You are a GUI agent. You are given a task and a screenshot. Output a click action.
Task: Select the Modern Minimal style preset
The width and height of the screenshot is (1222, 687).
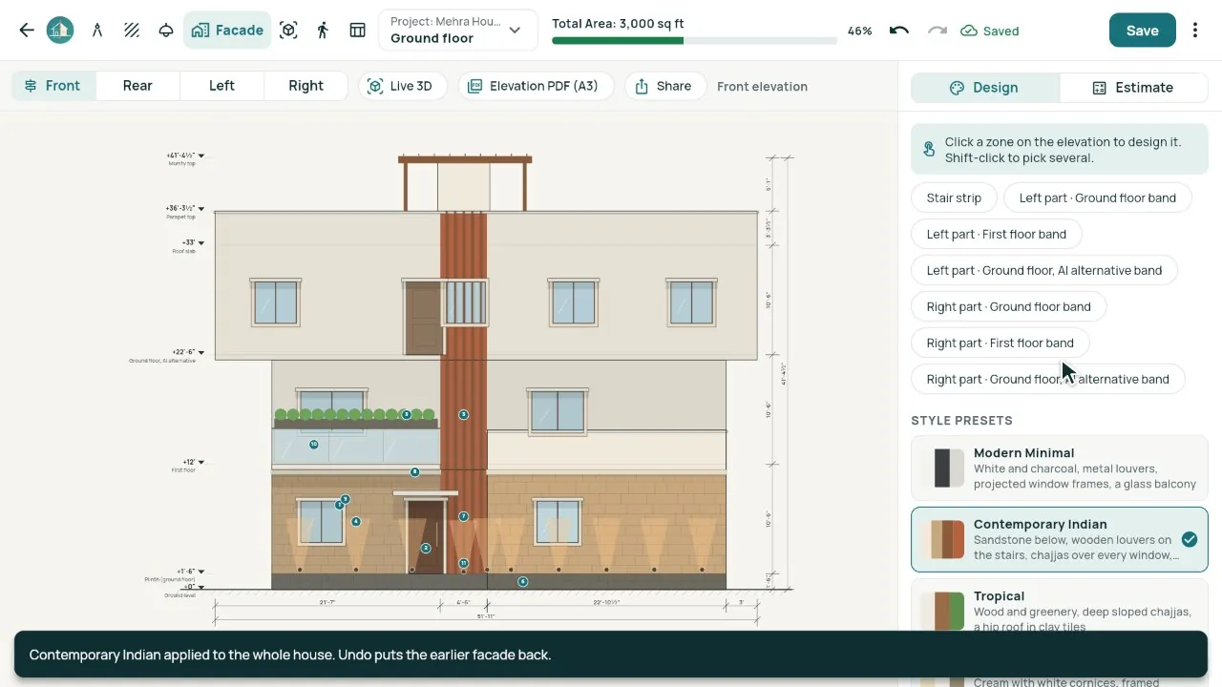click(x=1060, y=468)
